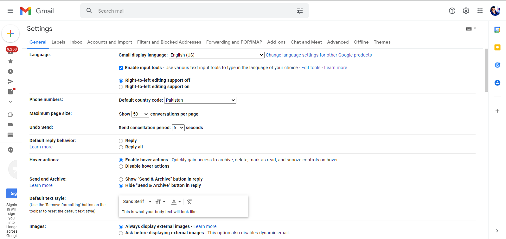The height and width of the screenshot is (239, 506).
Task: Click the Compose plus button
Action: [x=10, y=33]
